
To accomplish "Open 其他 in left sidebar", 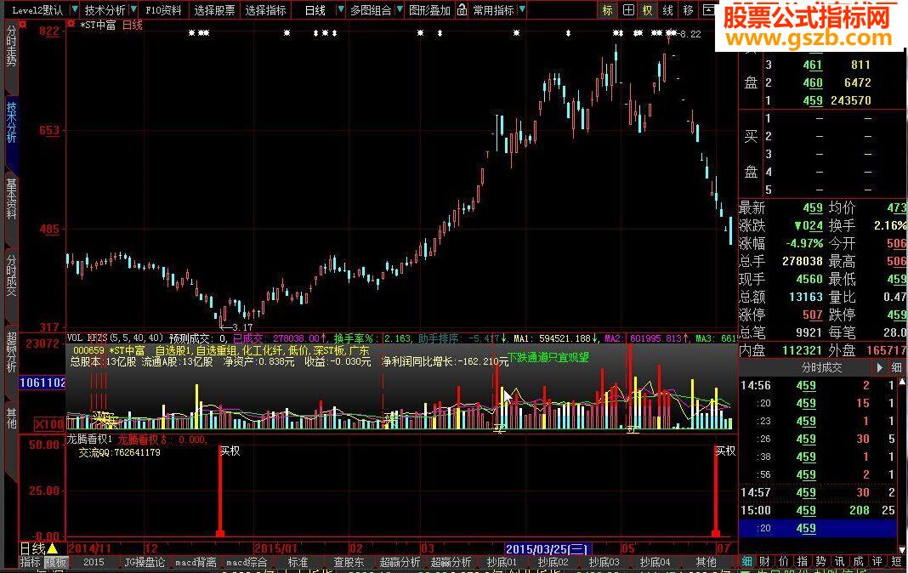I will point(11,418).
